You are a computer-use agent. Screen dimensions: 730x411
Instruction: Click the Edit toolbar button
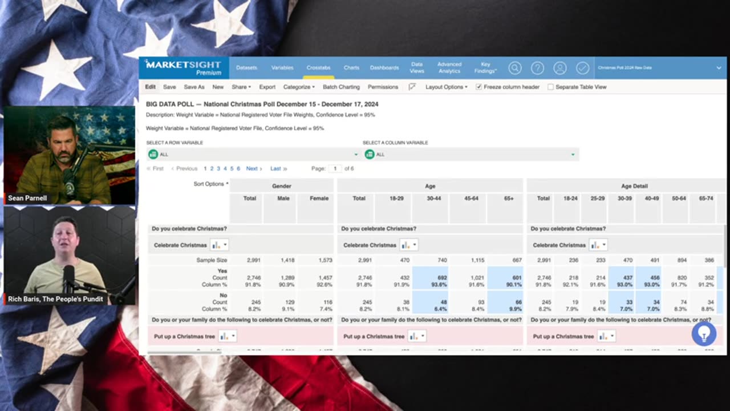click(x=150, y=87)
